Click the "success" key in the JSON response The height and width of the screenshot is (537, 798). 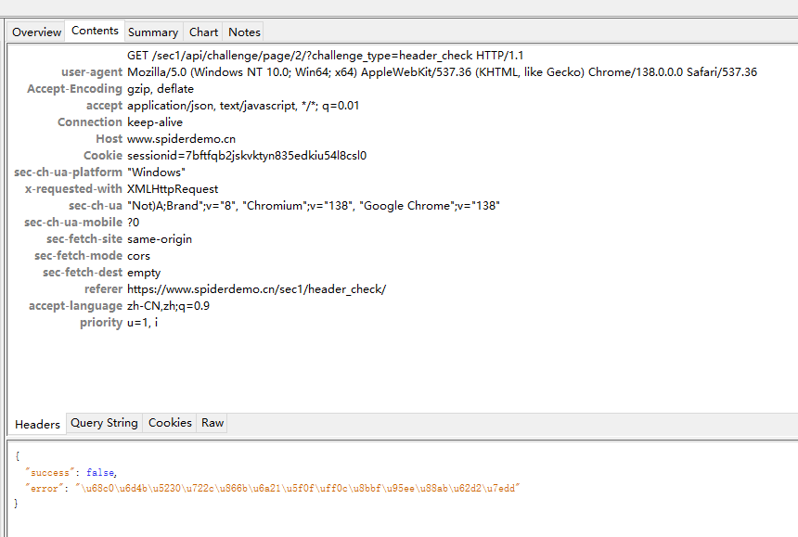pyautogui.click(x=48, y=472)
